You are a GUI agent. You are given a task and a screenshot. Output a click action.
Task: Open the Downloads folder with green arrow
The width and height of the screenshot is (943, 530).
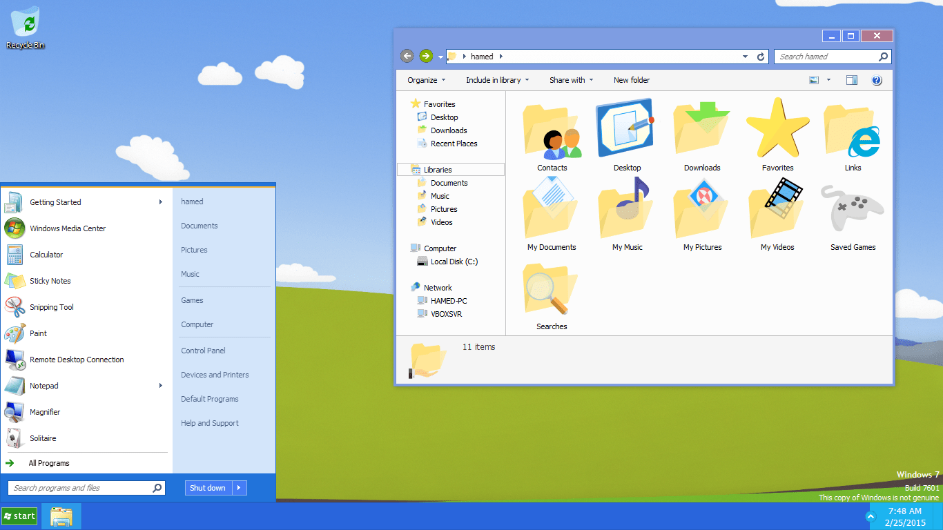(702, 129)
